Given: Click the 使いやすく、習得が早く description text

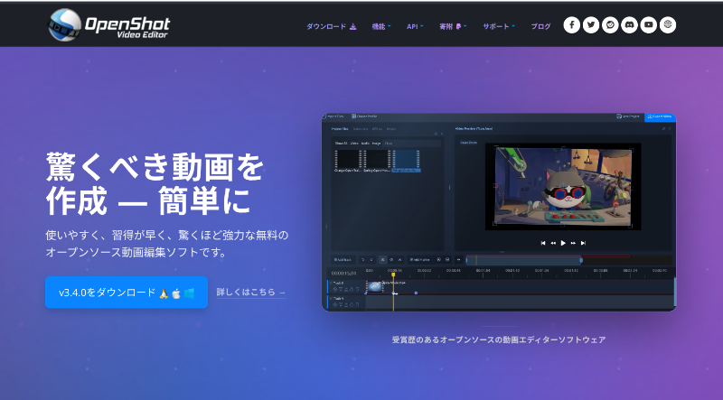Looking at the screenshot, I should point(167,244).
